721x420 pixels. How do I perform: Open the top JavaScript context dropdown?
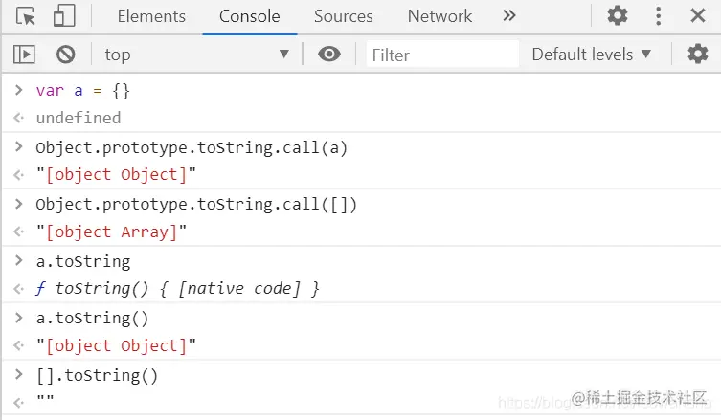click(197, 55)
